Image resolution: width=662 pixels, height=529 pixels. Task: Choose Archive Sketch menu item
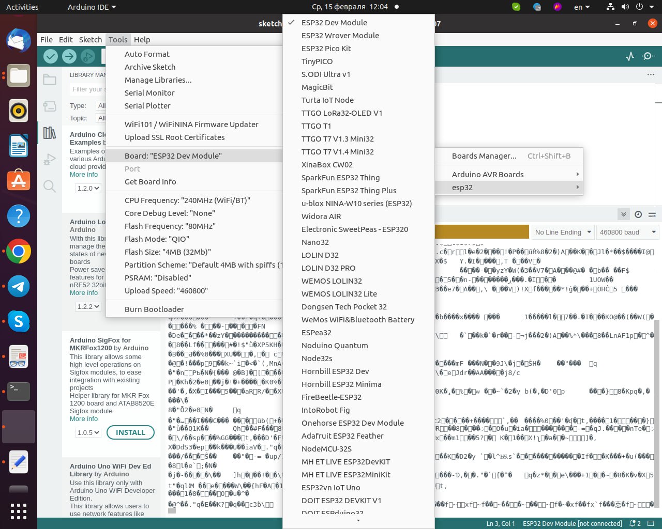(x=194, y=67)
